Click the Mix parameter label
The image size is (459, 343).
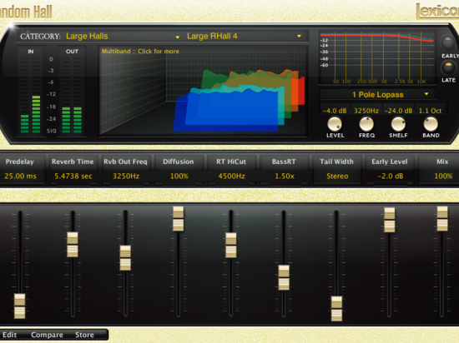(442, 162)
